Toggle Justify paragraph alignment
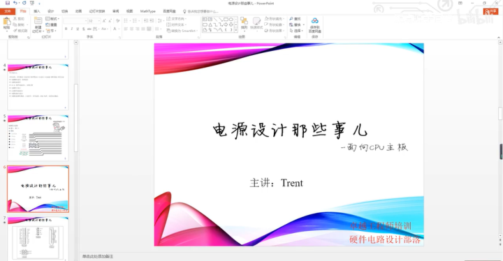This screenshot has height=261, width=503. point(143,29)
